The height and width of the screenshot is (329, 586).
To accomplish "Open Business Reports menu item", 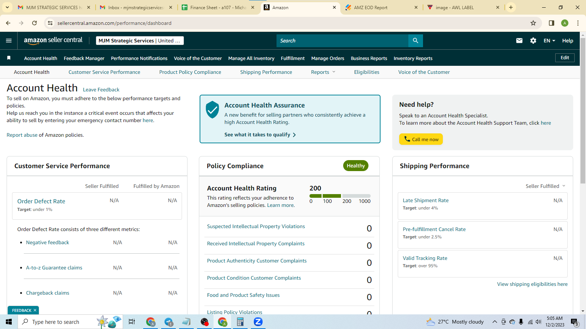I will (369, 58).
